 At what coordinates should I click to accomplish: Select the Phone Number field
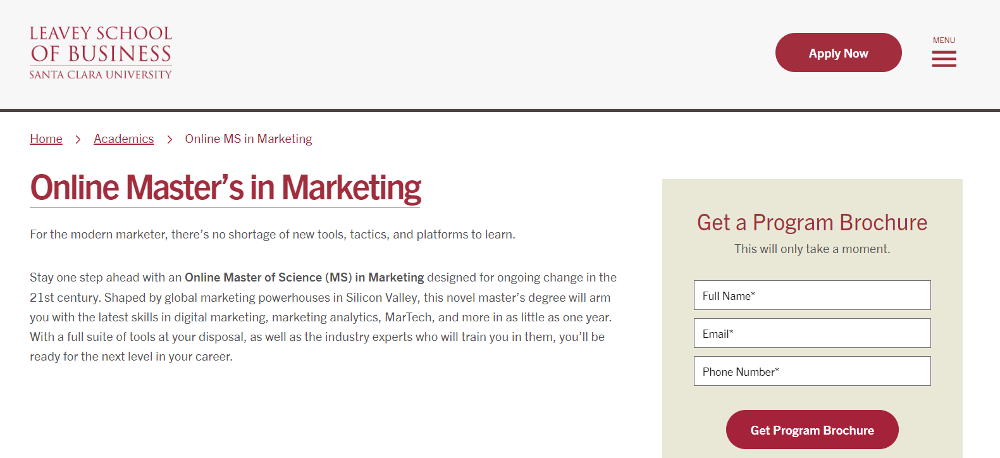[812, 371]
